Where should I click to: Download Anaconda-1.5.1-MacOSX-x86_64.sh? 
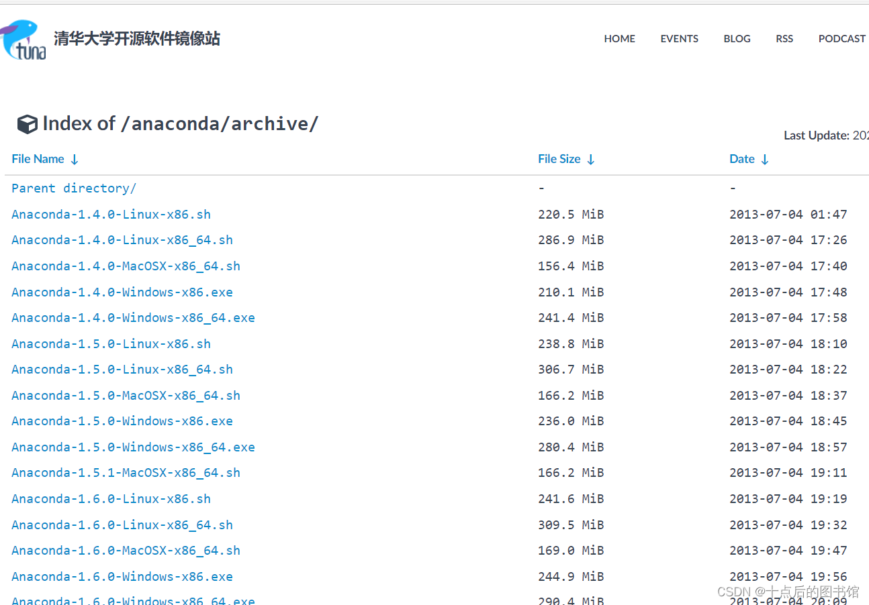pos(126,473)
